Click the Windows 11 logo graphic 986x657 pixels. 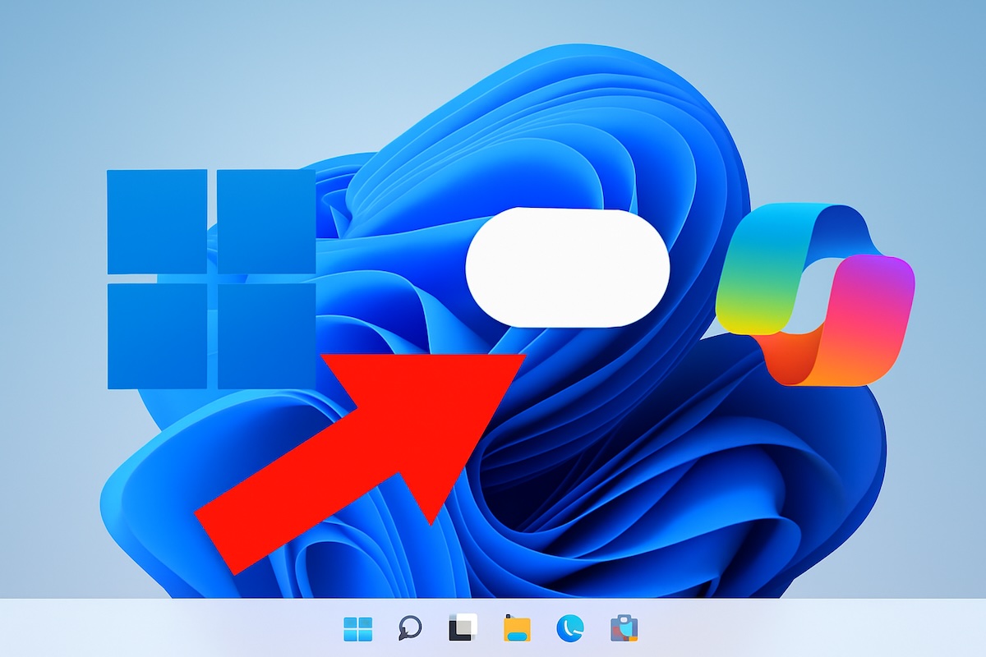(x=210, y=279)
